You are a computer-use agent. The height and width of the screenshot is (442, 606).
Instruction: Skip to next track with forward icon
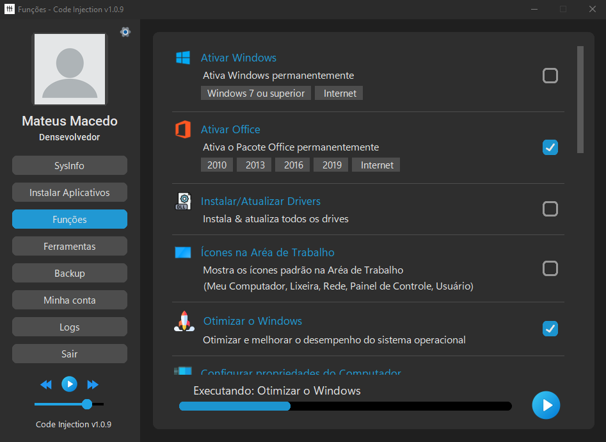pos(93,384)
